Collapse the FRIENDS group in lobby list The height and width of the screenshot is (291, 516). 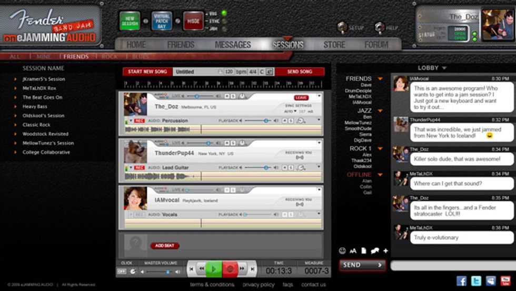tap(380, 79)
